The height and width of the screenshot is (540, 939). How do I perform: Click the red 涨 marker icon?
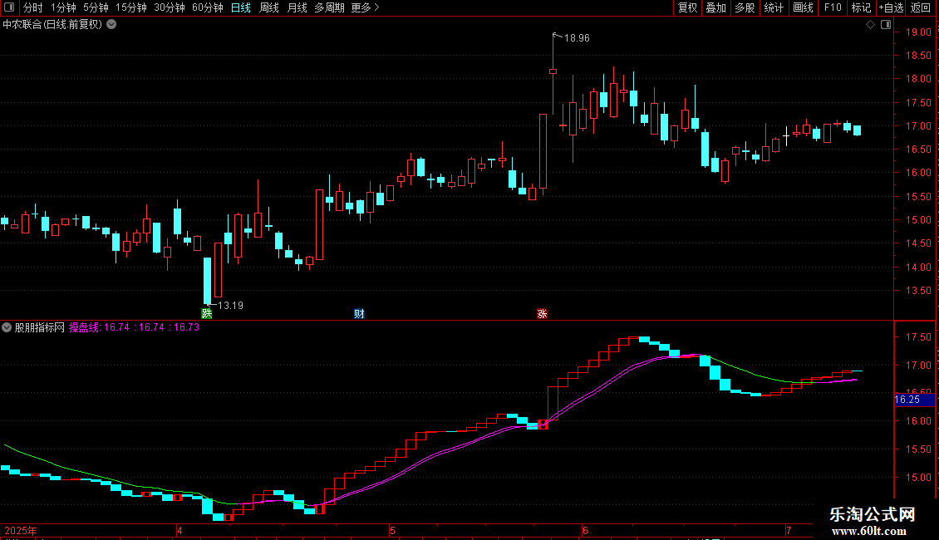(542, 314)
